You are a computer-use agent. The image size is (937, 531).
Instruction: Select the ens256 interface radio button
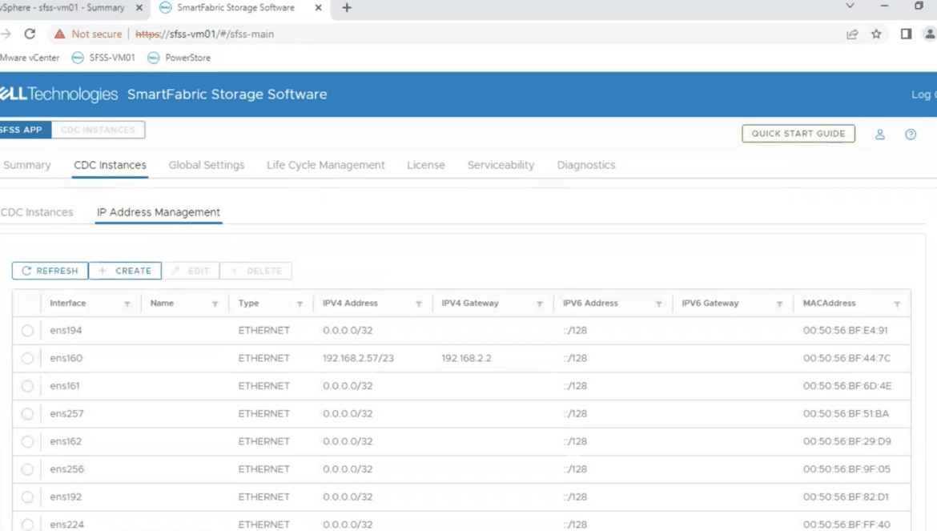(27, 469)
